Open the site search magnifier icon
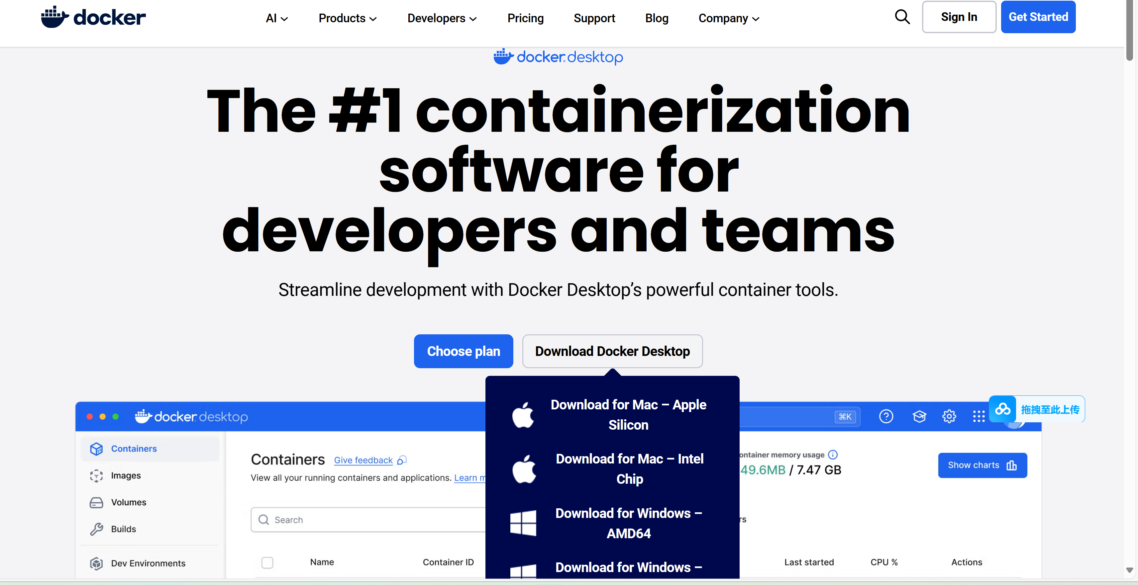Screen dimensions: 1138x585 pos(902,17)
